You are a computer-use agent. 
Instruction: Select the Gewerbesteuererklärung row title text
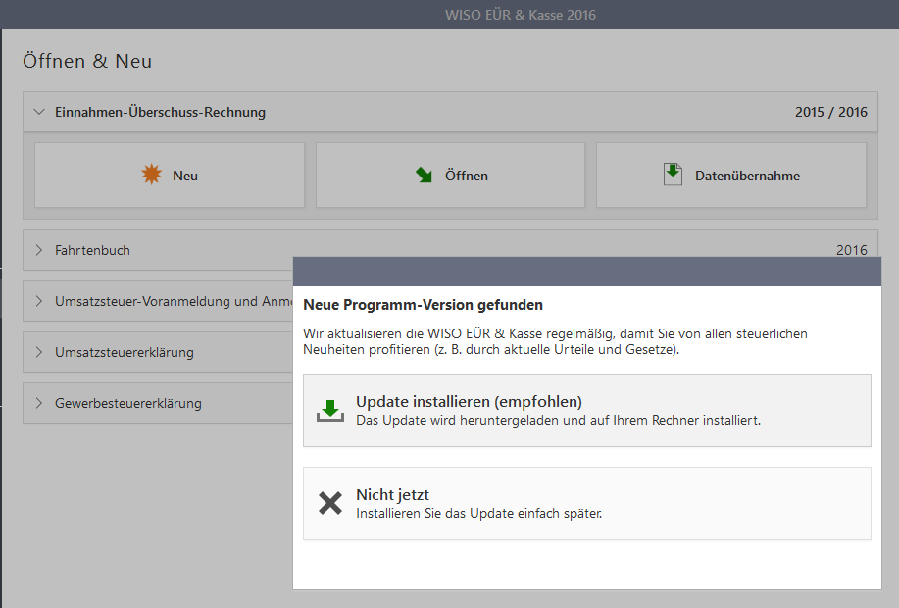(128, 403)
